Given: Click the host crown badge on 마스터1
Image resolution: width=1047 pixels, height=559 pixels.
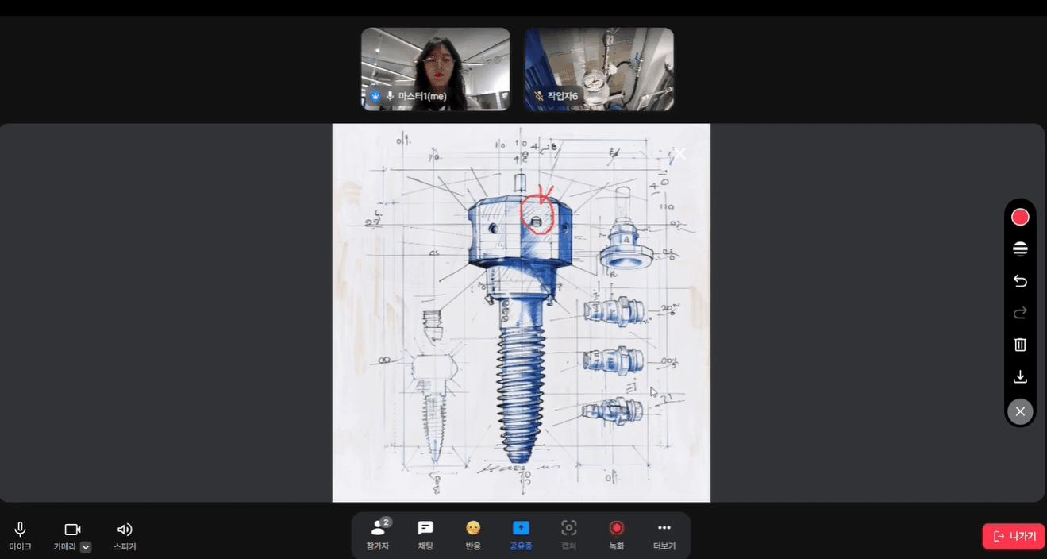Looking at the screenshot, I should coord(375,96).
